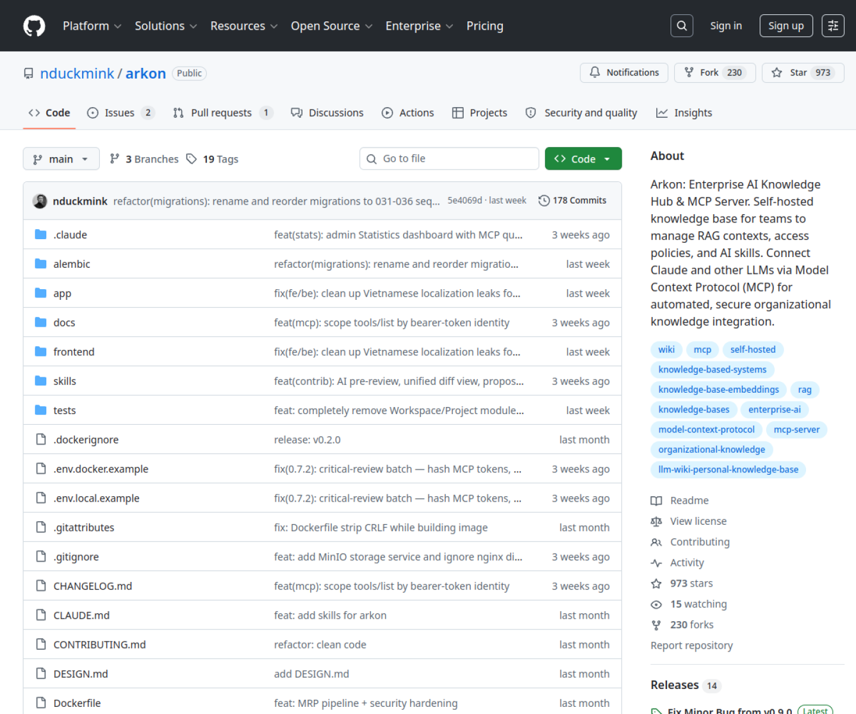Open the .gitignore file
Image resolution: width=856 pixels, height=714 pixels.
pos(75,557)
